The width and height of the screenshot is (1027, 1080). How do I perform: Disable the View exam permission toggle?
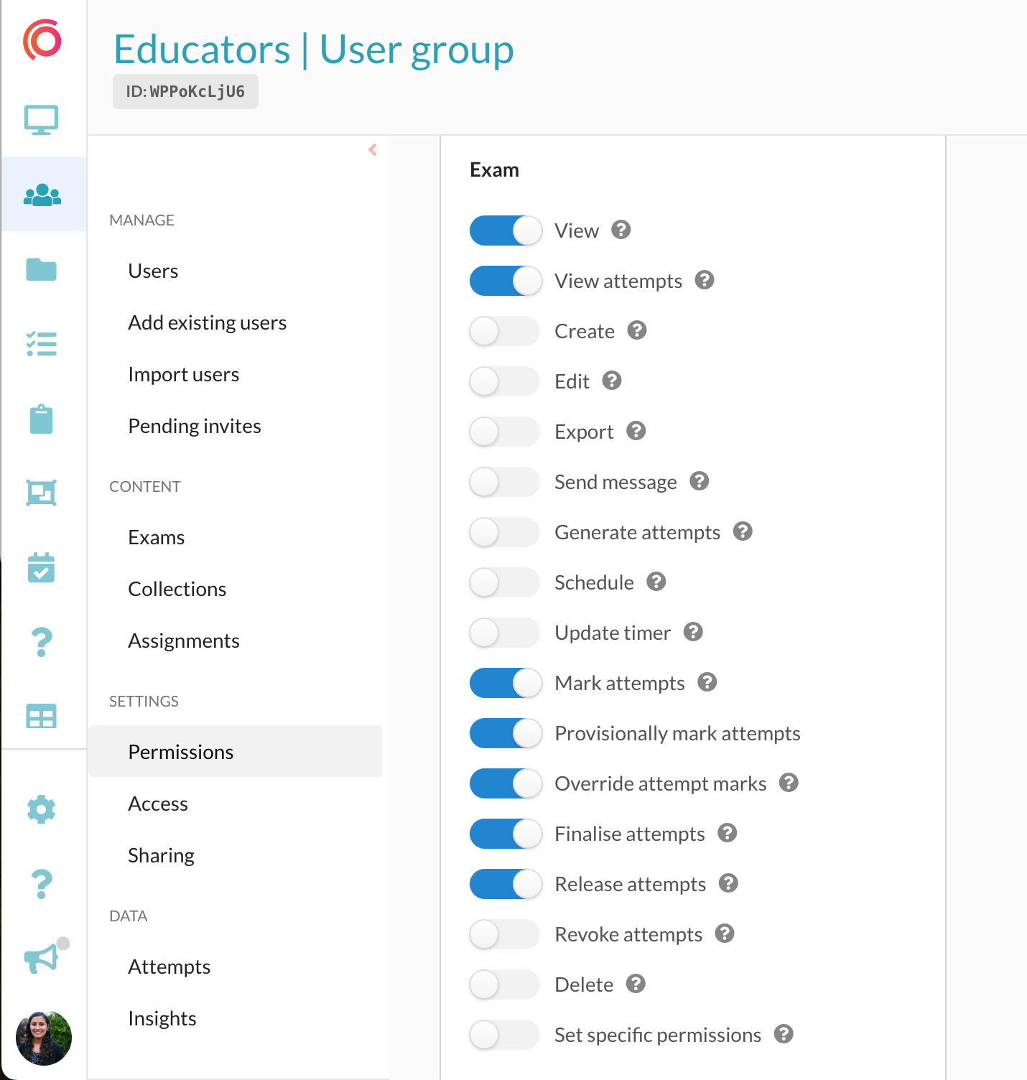click(x=506, y=231)
